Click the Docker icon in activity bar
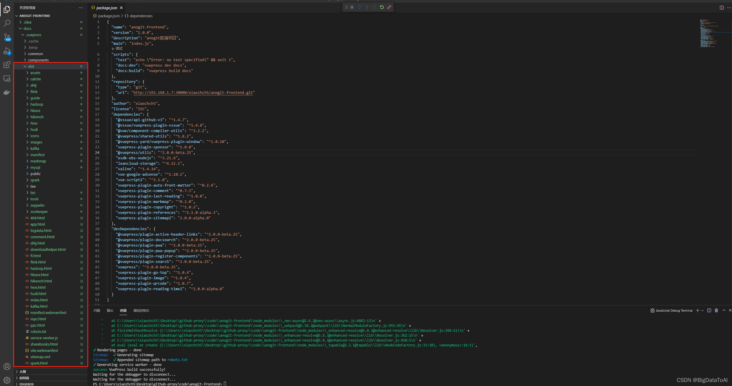Image resolution: width=732 pixels, height=386 pixels. pos(7,92)
